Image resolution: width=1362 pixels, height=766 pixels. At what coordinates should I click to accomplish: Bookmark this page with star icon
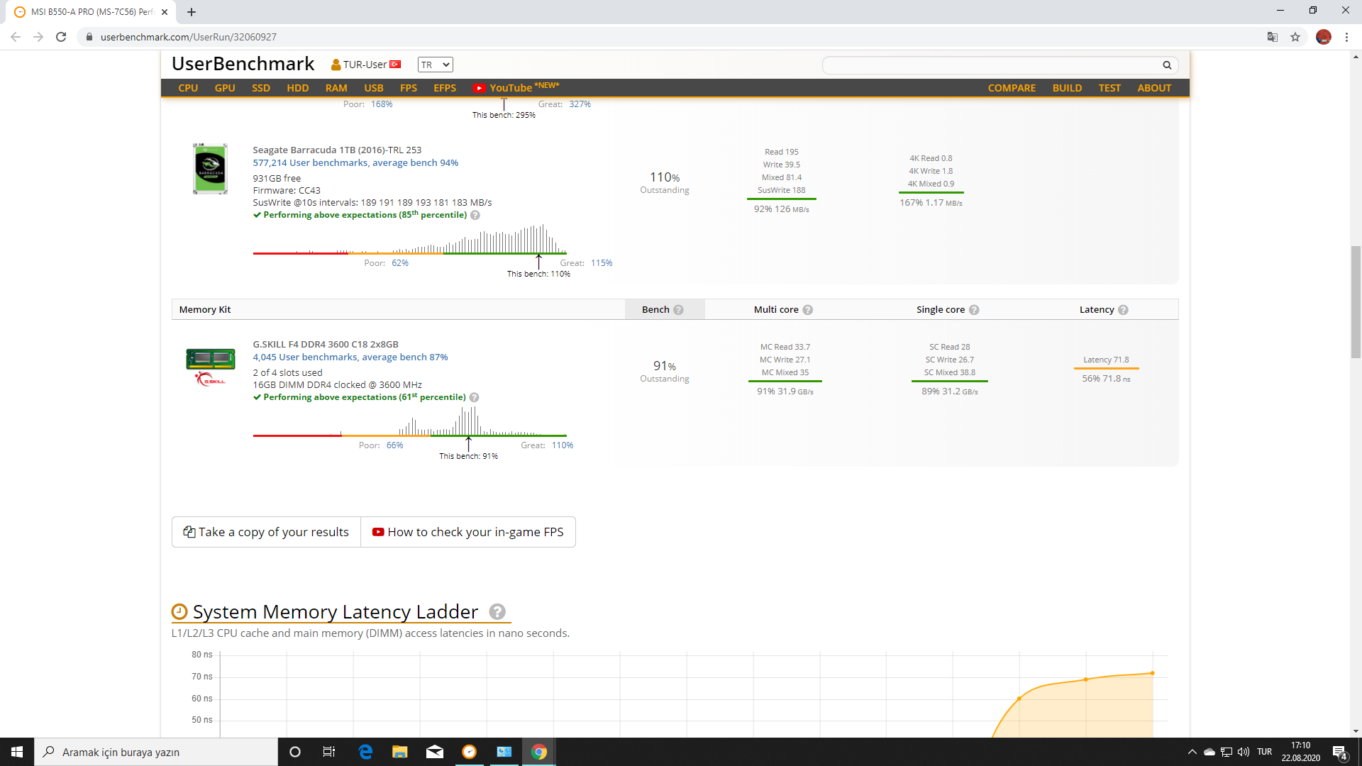(1295, 37)
